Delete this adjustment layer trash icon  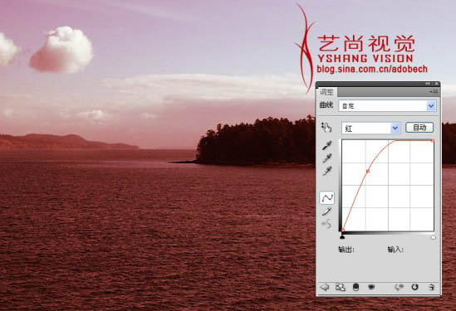pos(431,287)
